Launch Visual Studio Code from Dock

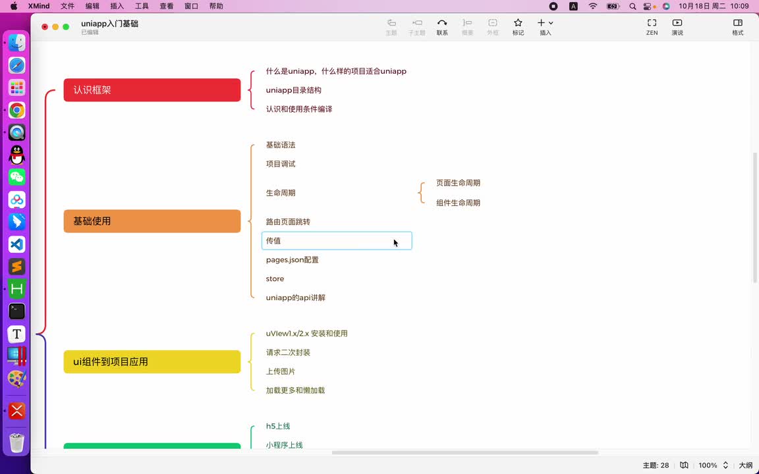(x=17, y=244)
